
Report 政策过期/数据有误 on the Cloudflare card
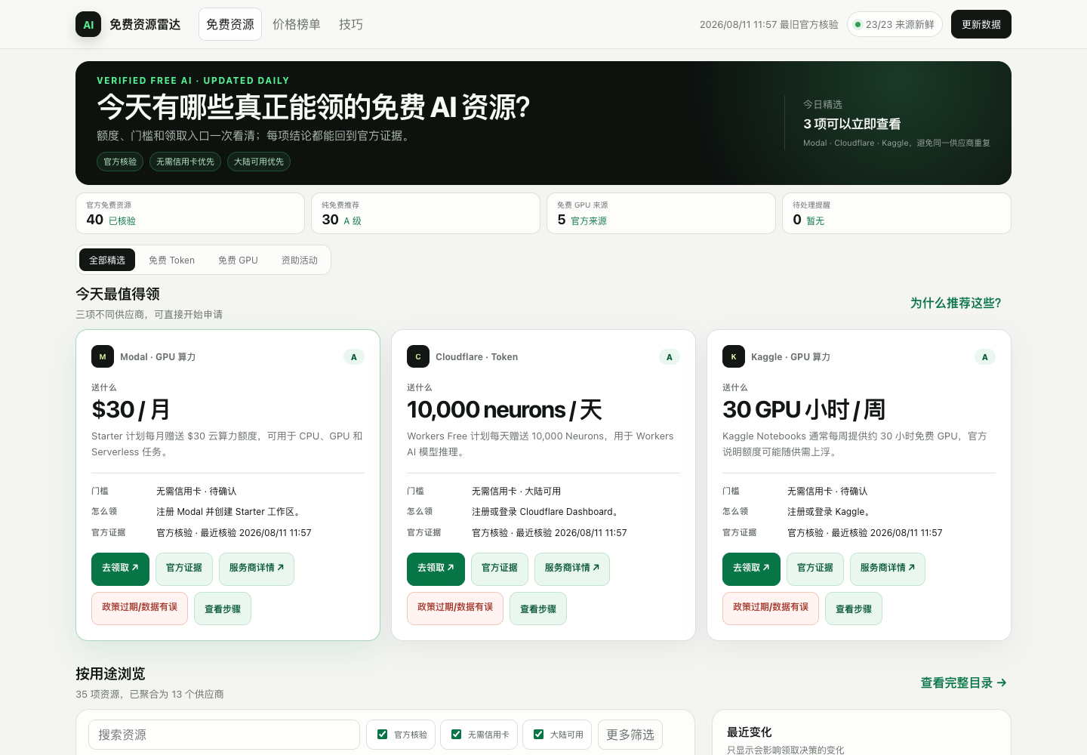(x=455, y=608)
